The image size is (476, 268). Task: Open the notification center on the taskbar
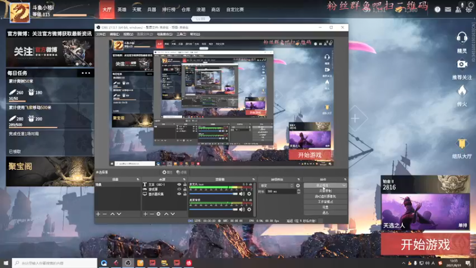click(468, 263)
